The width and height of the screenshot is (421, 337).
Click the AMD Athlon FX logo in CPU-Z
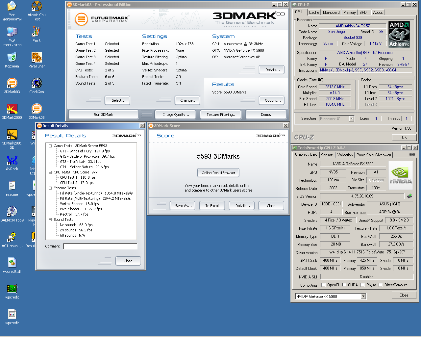tap(399, 35)
